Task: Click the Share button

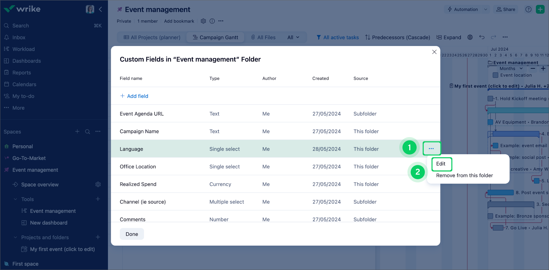Action: tap(506, 9)
